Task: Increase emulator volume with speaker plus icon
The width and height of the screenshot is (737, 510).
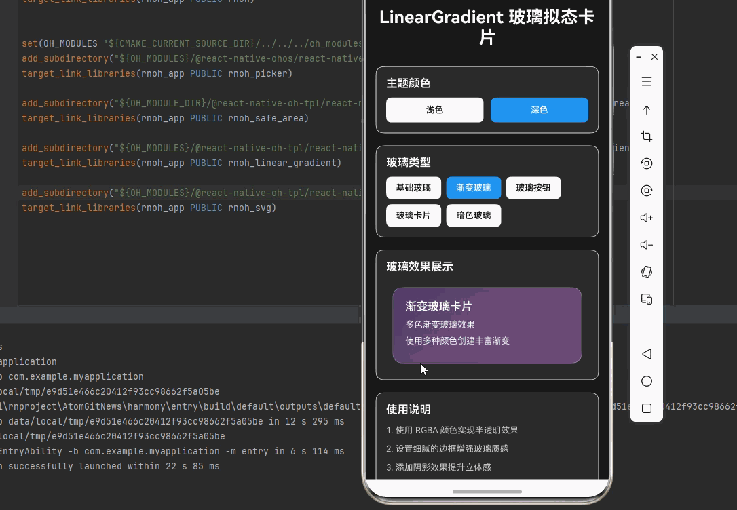Action: 647,218
